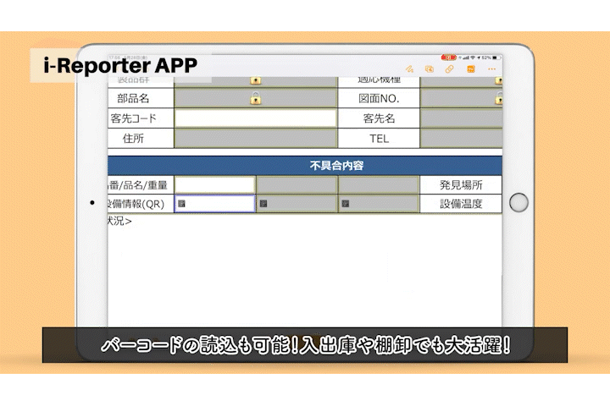Select the 客先コード input field
Viewport: 610px width, 406px height.
coord(255,118)
